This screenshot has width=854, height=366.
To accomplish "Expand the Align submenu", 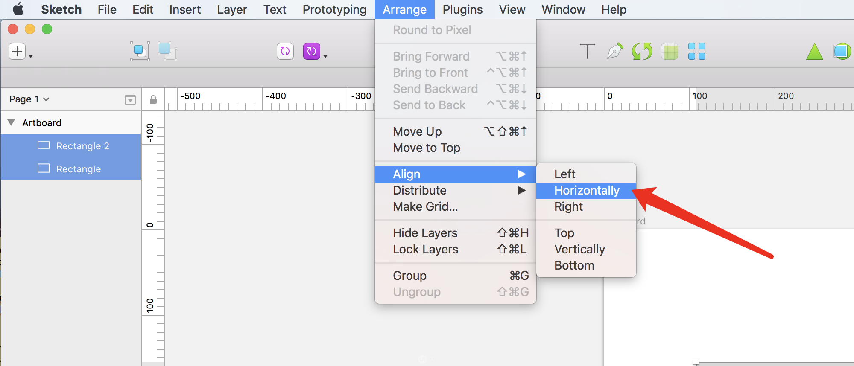I will click(455, 174).
